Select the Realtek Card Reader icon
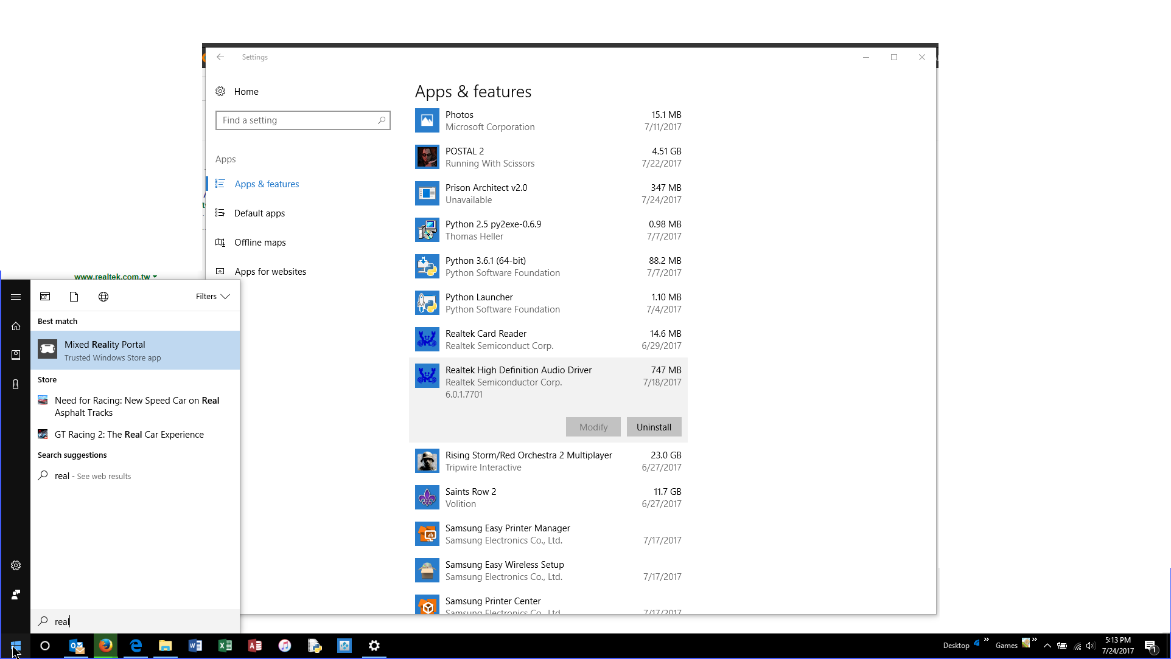 [427, 339]
